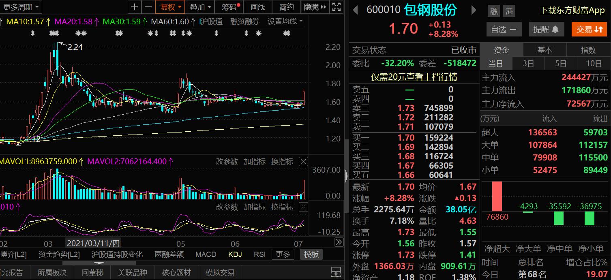611x280 pixels.
Task: Zoom out using the − icon
Action: click(x=149, y=7)
